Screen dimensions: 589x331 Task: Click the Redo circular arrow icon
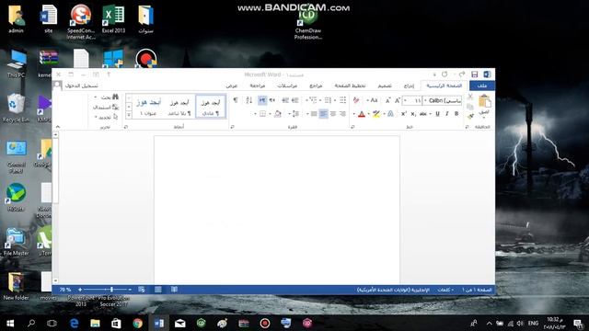pyautogui.click(x=445, y=74)
